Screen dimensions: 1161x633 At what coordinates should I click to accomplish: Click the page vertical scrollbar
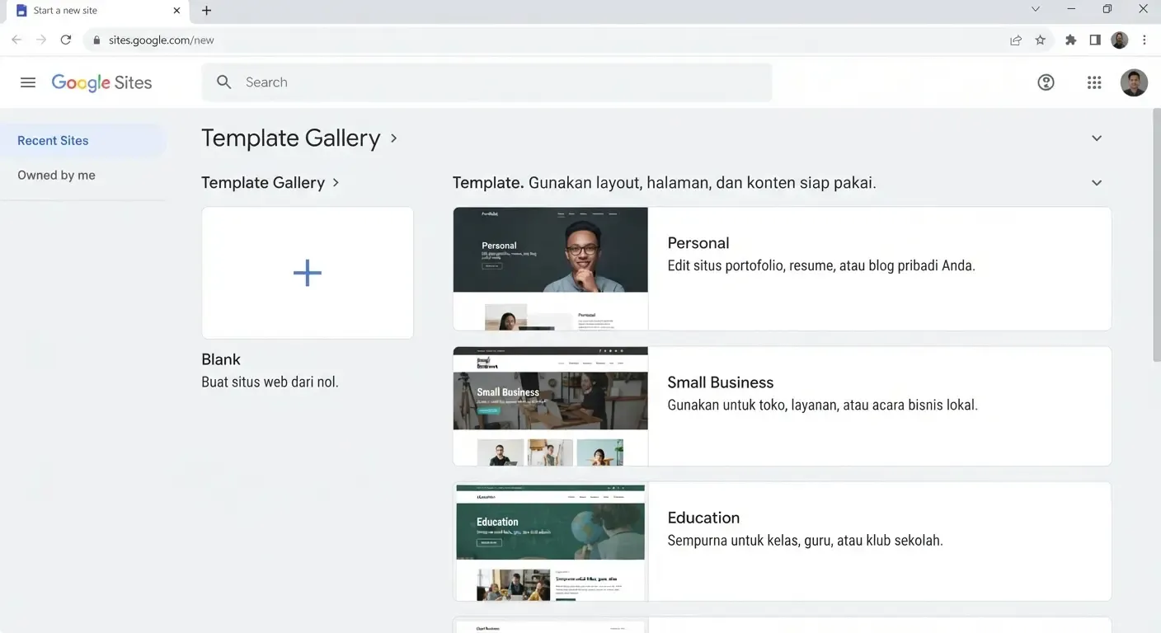(1156, 235)
